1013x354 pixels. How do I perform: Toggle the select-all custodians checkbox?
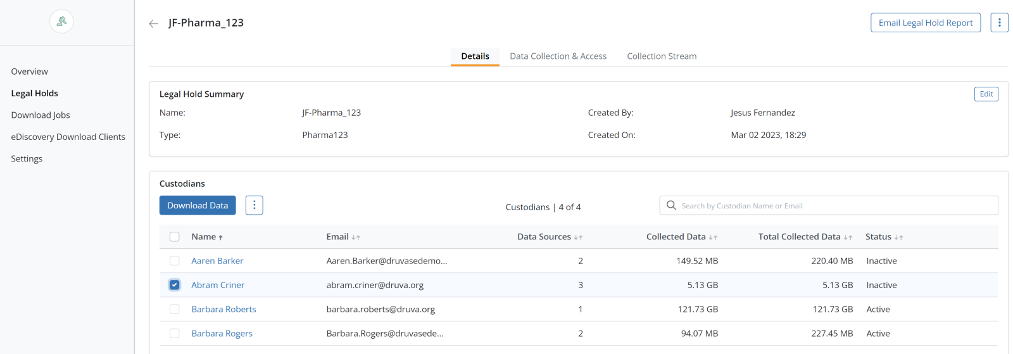(x=175, y=237)
